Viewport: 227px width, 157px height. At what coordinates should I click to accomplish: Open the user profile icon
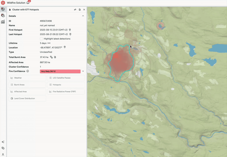click(x=3, y=155)
